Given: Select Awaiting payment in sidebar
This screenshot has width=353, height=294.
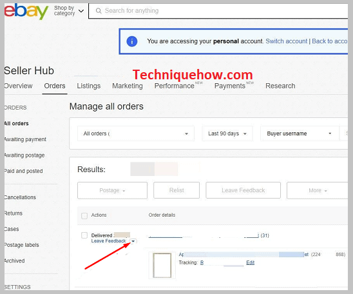Looking at the screenshot, I should click(x=25, y=139).
